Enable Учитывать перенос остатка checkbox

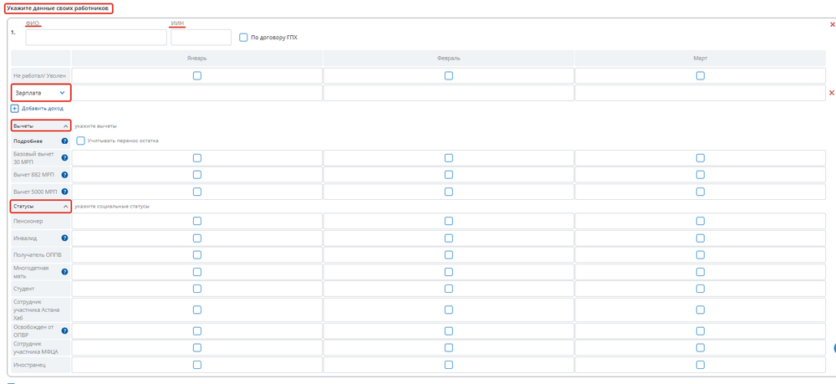point(80,141)
